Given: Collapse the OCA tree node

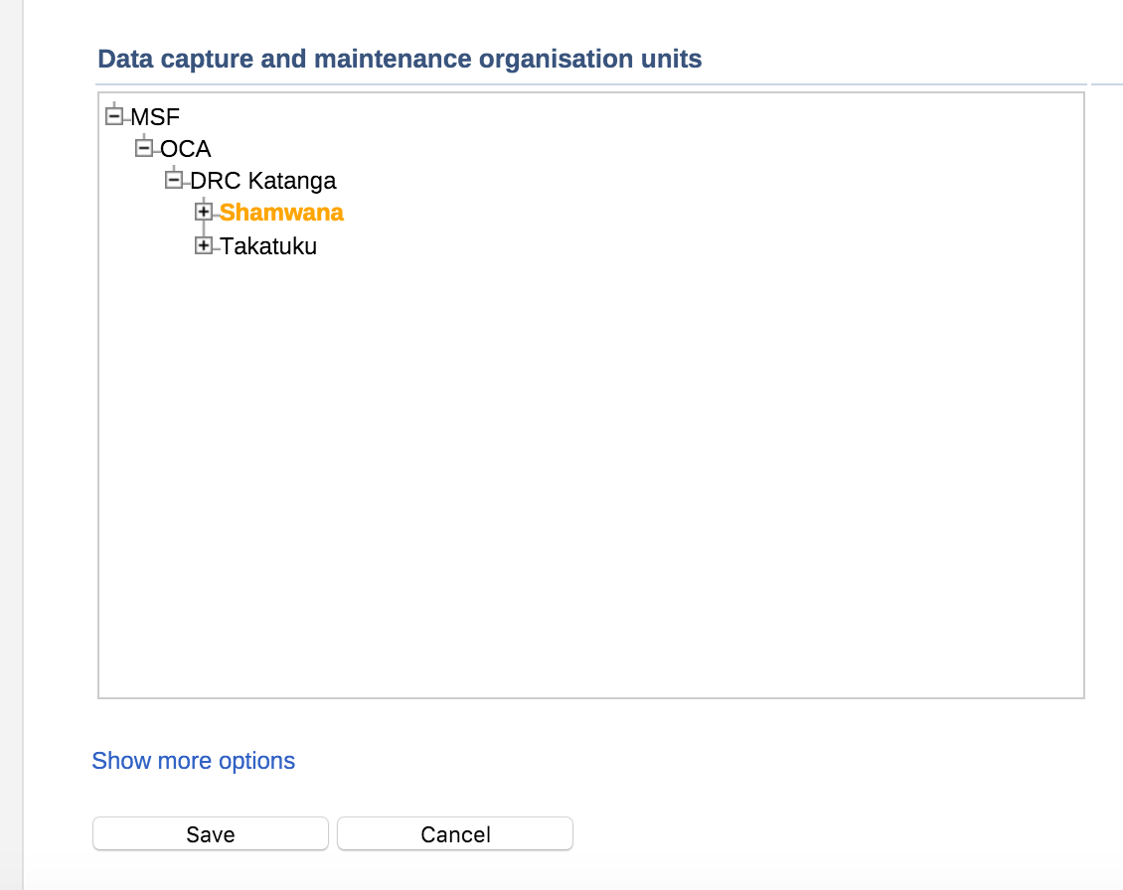Looking at the screenshot, I should (x=144, y=148).
